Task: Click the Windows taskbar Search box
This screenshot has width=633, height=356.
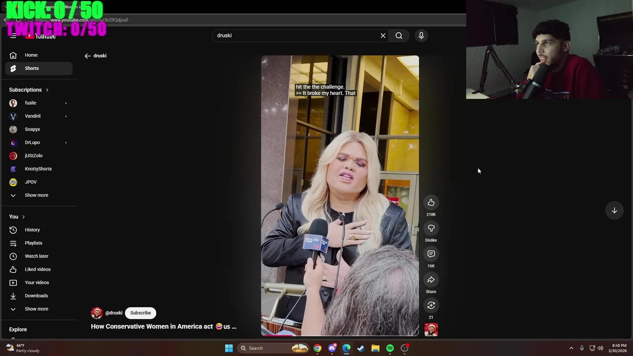Action: point(273,348)
